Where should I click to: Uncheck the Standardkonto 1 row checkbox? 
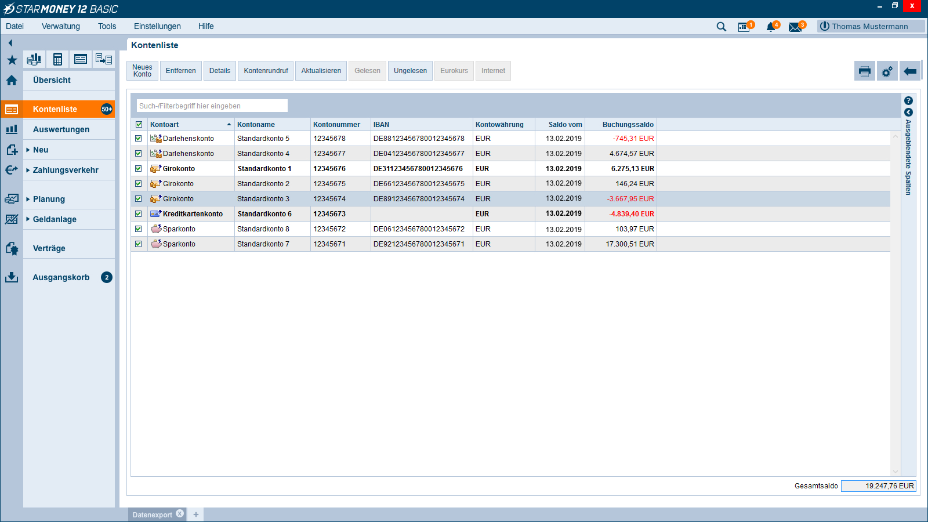[138, 169]
